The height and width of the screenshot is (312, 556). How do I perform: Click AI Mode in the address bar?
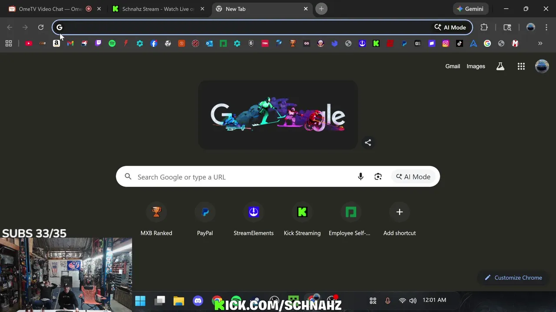tap(450, 27)
